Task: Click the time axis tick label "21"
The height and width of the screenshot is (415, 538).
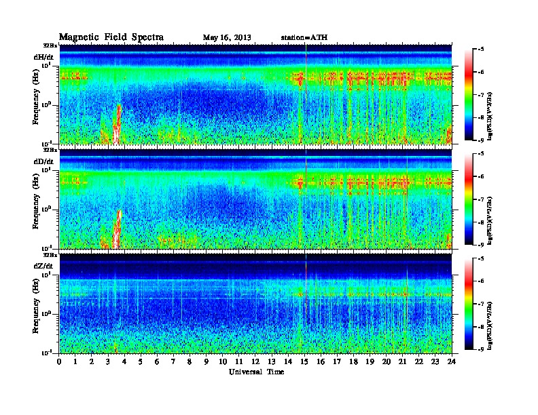Action: [402, 362]
